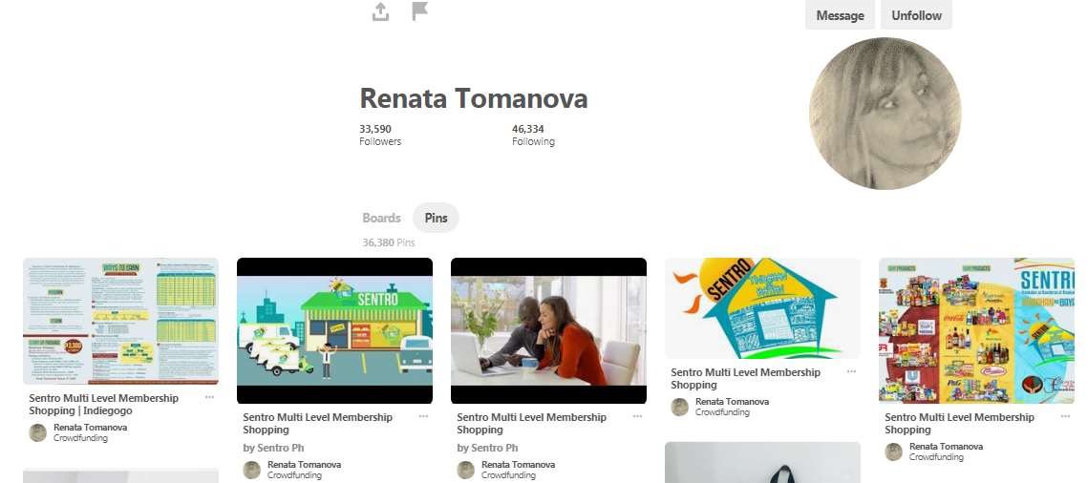Open the couple at laptop video pin
This screenshot has height=483, width=1088.
548,330
